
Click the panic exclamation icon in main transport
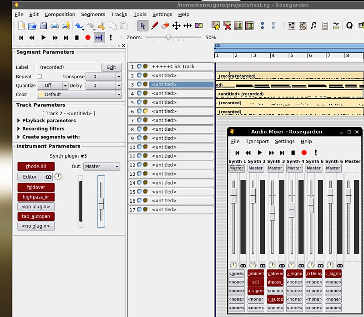pyautogui.click(x=111, y=37)
